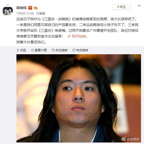Open the profile avatar thumbnail
The image size is (144, 144).
tap(8, 11)
